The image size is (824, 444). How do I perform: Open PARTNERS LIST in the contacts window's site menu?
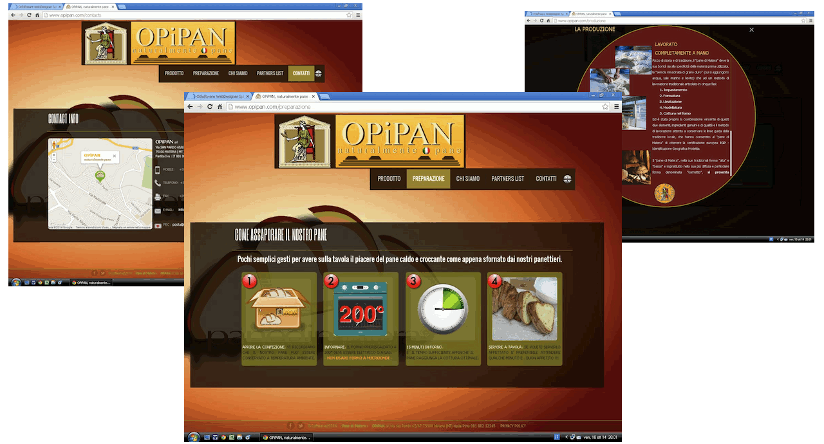point(270,73)
